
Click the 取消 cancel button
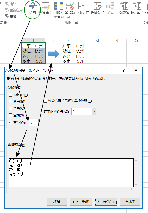tap(57, 202)
